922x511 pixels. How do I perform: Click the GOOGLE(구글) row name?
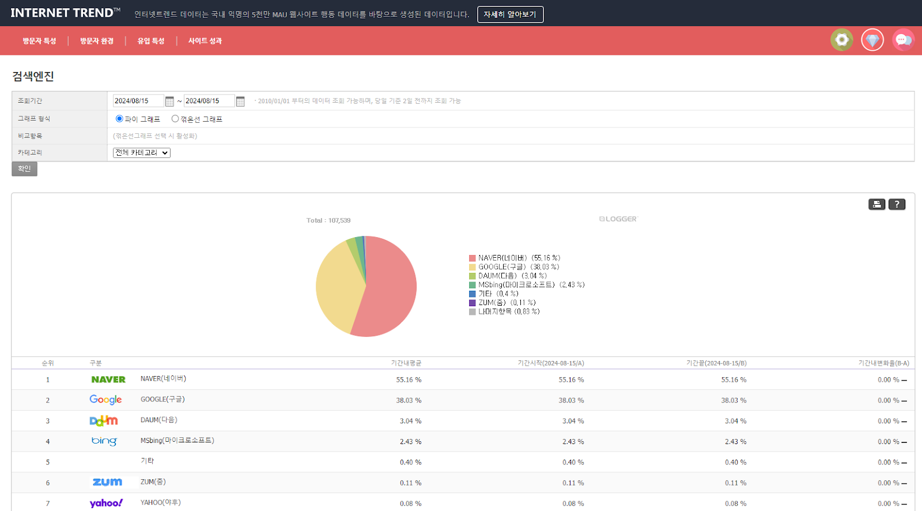point(163,400)
